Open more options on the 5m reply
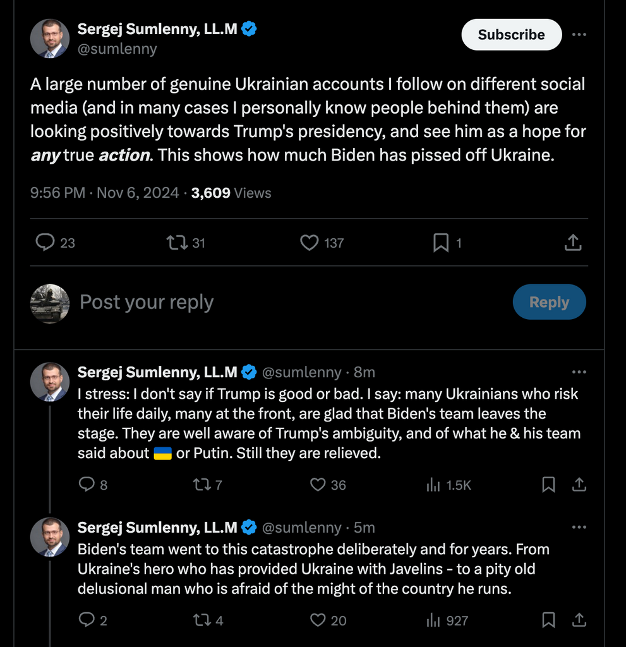 pos(579,528)
